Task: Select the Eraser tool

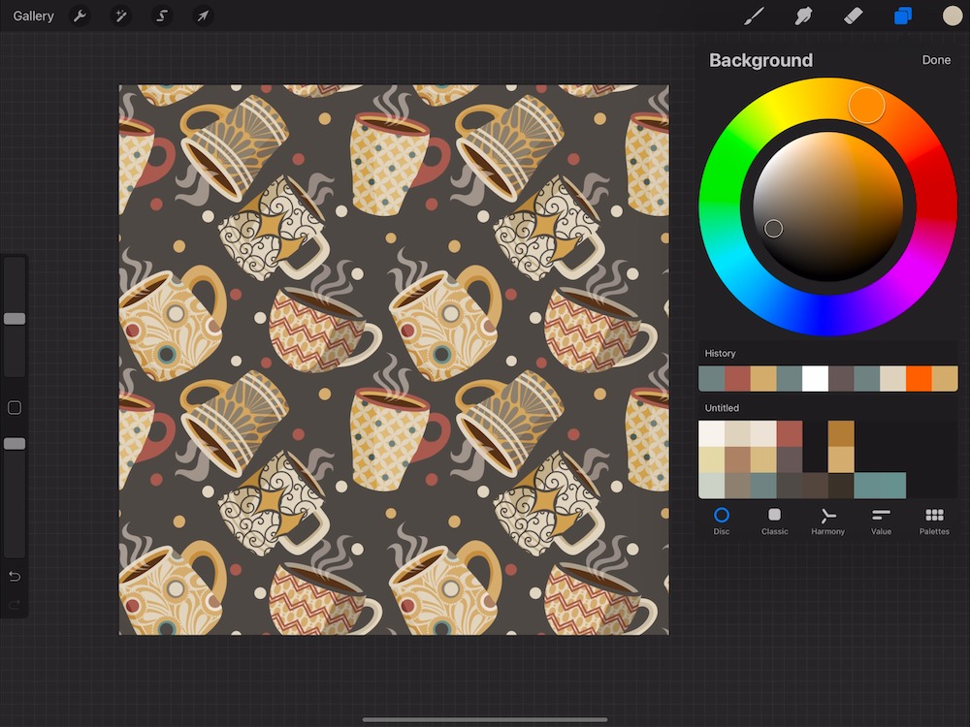Action: coord(853,16)
